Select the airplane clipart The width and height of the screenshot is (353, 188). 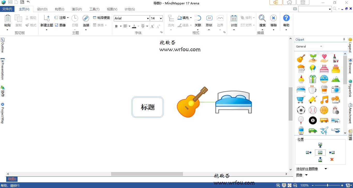click(324, 131)
